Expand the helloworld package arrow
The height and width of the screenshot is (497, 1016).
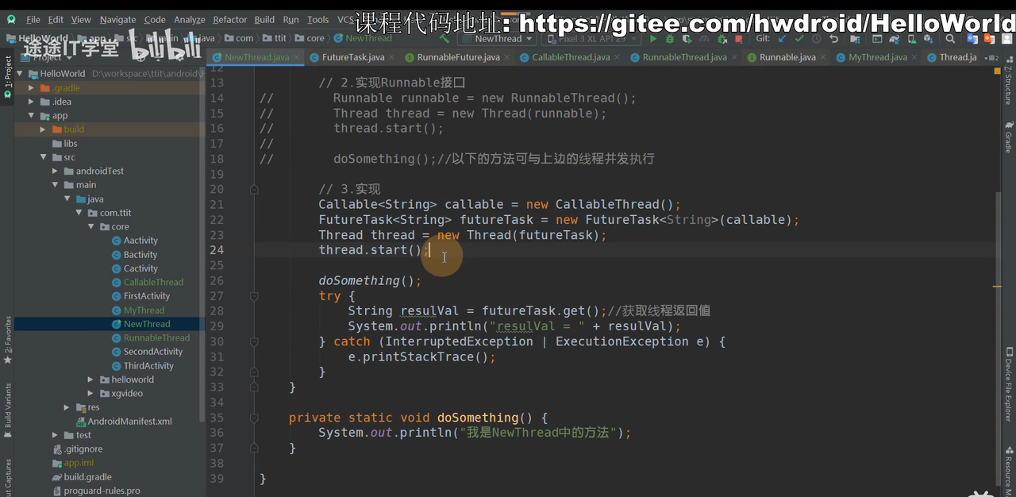click(x=91, y=379)
